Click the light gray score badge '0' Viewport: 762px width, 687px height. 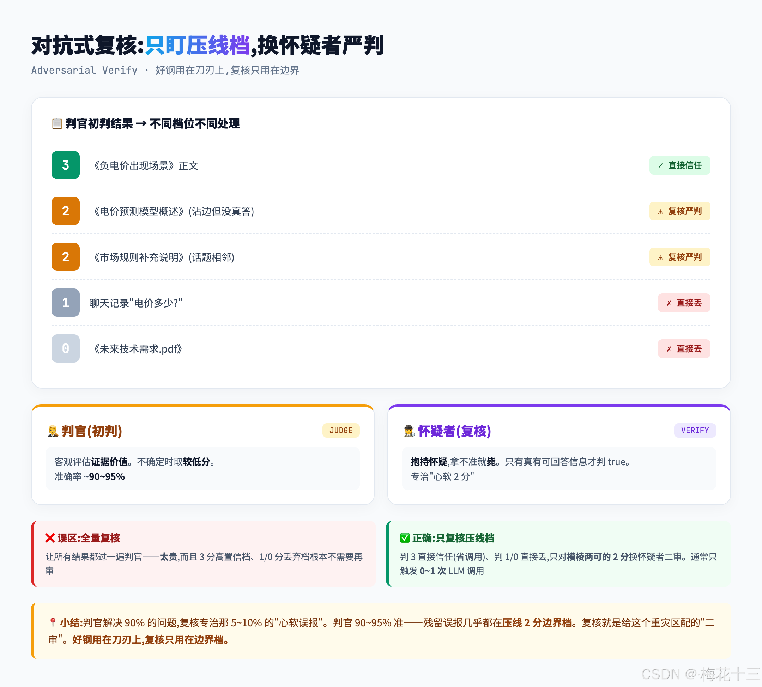pyautogui.click(x=65, y=348)
